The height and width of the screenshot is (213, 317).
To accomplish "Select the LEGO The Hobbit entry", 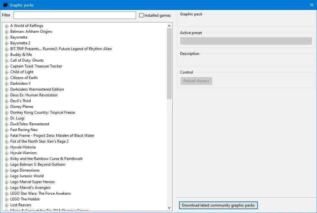I will click(x=25, y=199).
